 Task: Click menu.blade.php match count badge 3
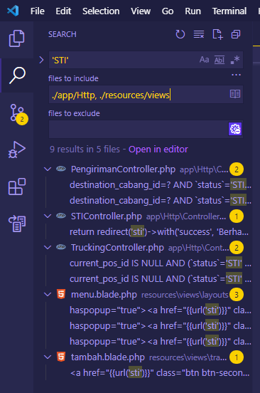237,295
